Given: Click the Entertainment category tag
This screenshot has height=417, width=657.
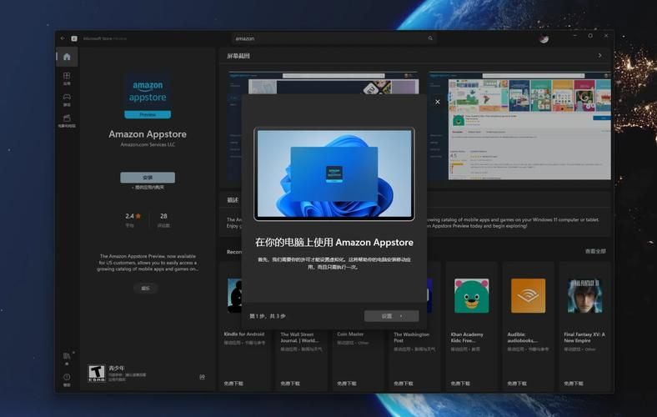Looking at the screenshot, I should click(145, 288).
